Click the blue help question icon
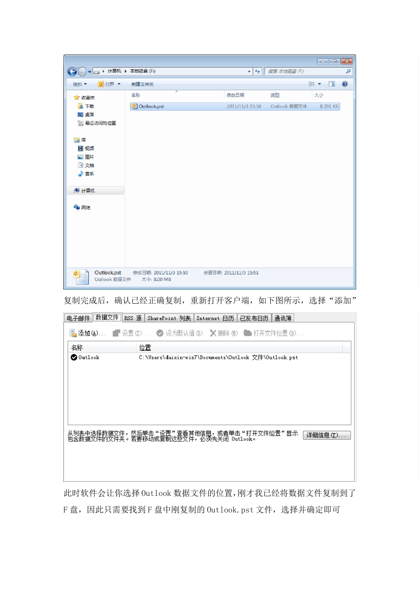The height and width of the screenshot is (594, 419). click(345, 84)
